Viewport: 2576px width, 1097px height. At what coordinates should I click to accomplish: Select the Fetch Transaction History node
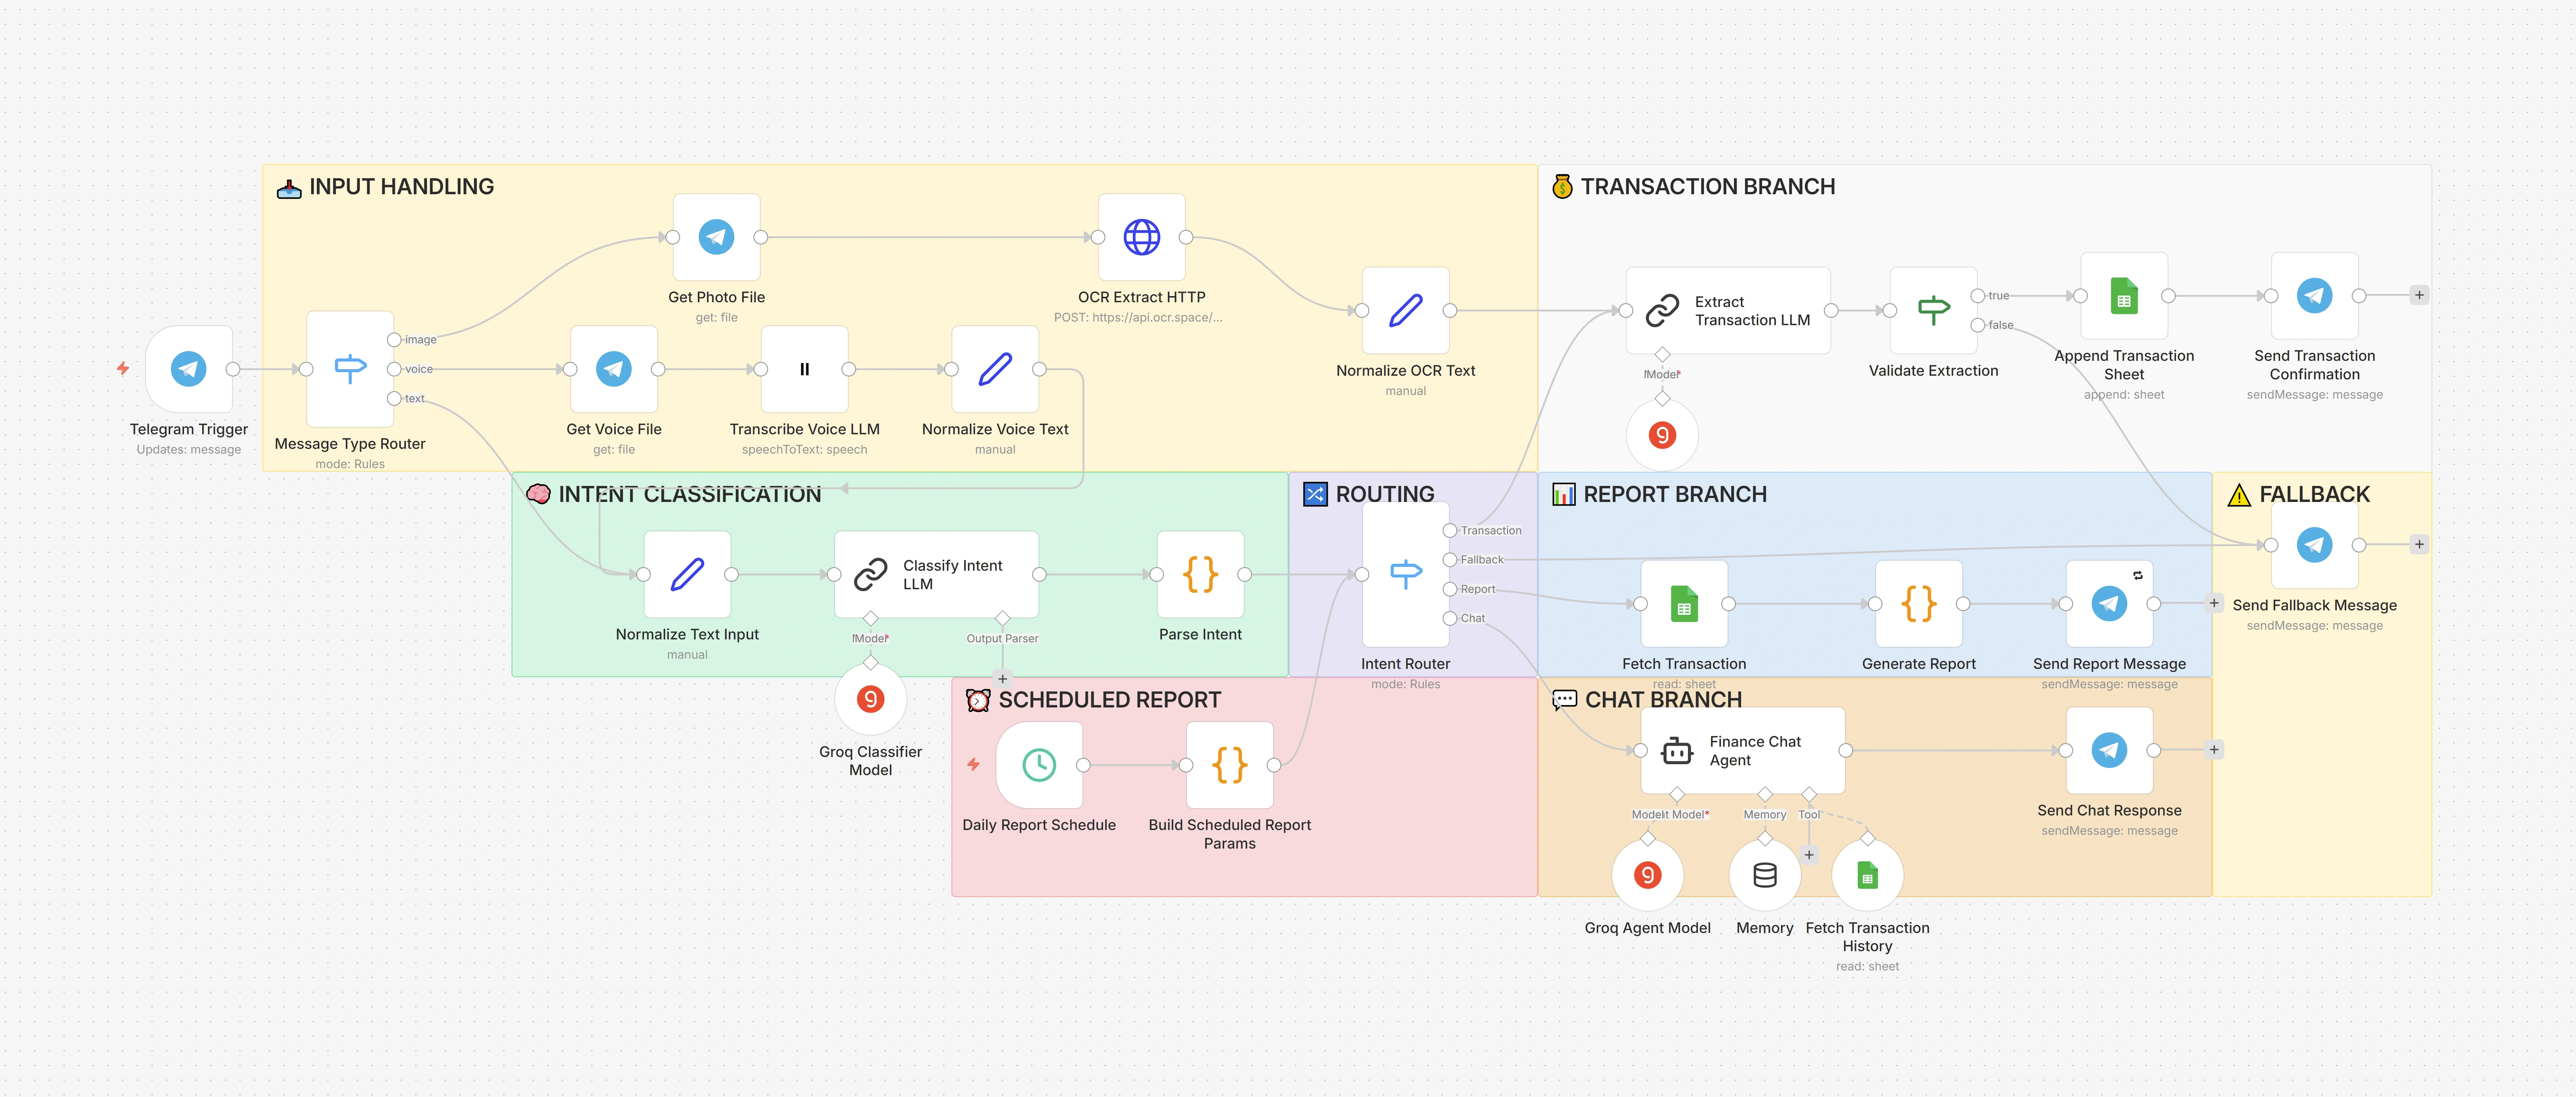tap(1867, 875)
